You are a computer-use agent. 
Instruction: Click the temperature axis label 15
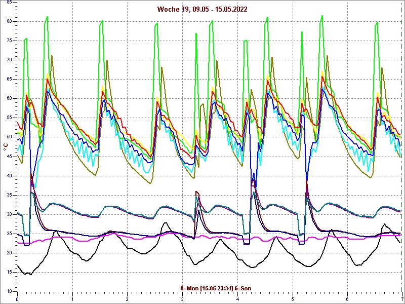pyautogui.click(x=9, y=272)
